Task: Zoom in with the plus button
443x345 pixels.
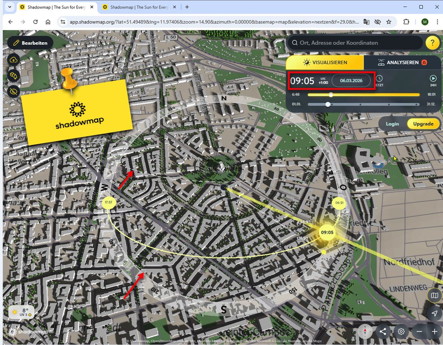Action: (434, 331)
